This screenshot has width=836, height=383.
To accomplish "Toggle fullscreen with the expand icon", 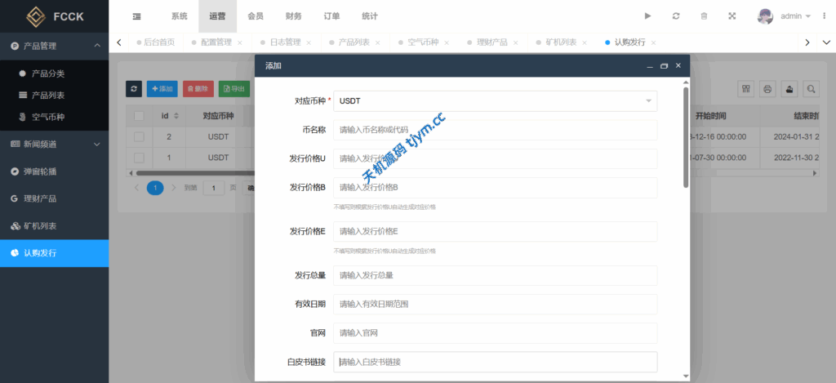I will coord(732,16).
